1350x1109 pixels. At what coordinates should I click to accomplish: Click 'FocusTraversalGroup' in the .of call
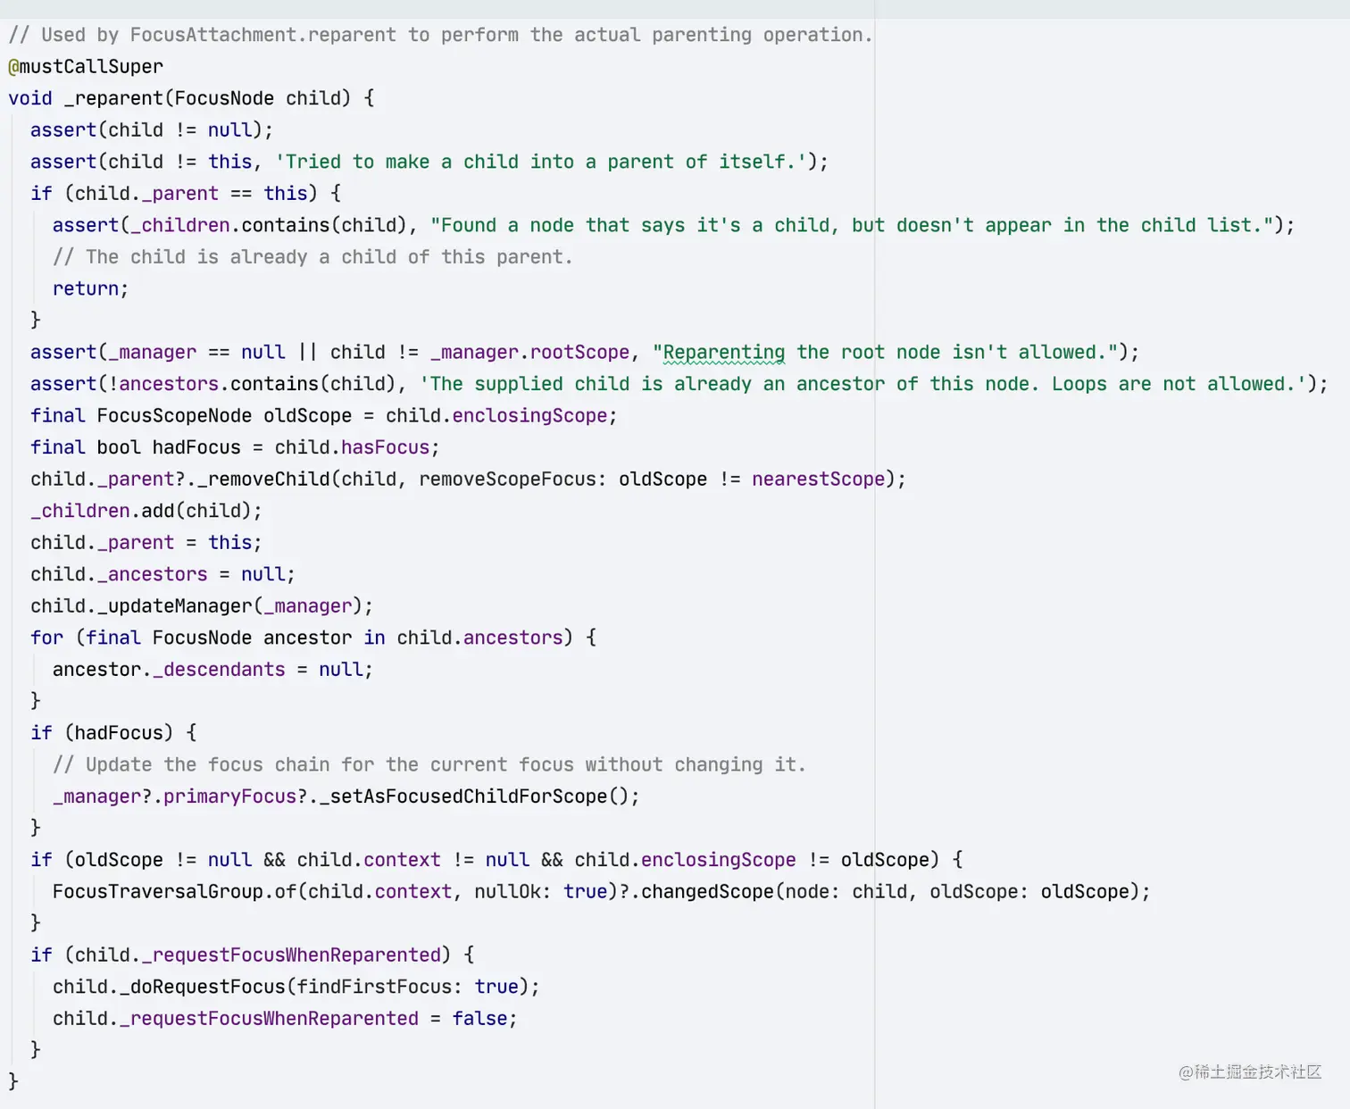(158, 891)
